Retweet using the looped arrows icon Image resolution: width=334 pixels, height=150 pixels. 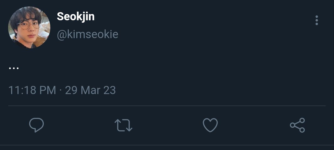123,125
